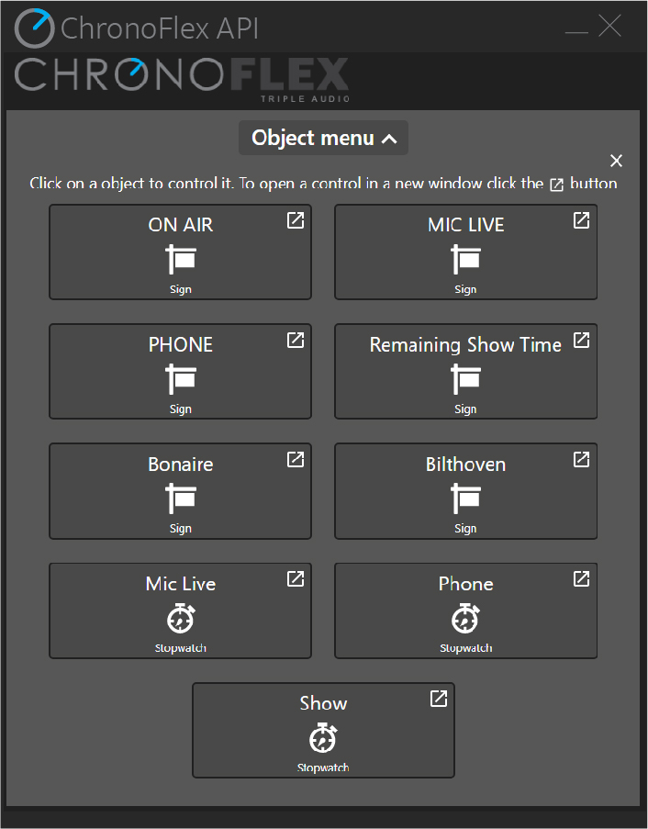Select the MIC LIVE sign object

(465, 252)
